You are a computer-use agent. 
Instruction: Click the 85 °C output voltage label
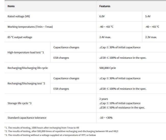tap(20, 37)
